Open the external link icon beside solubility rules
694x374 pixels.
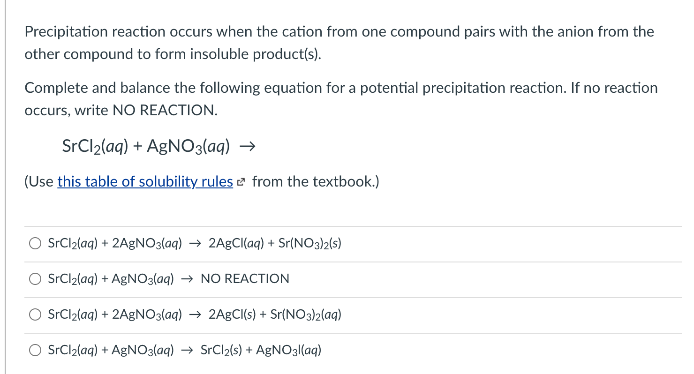click(x=241, y=182)
